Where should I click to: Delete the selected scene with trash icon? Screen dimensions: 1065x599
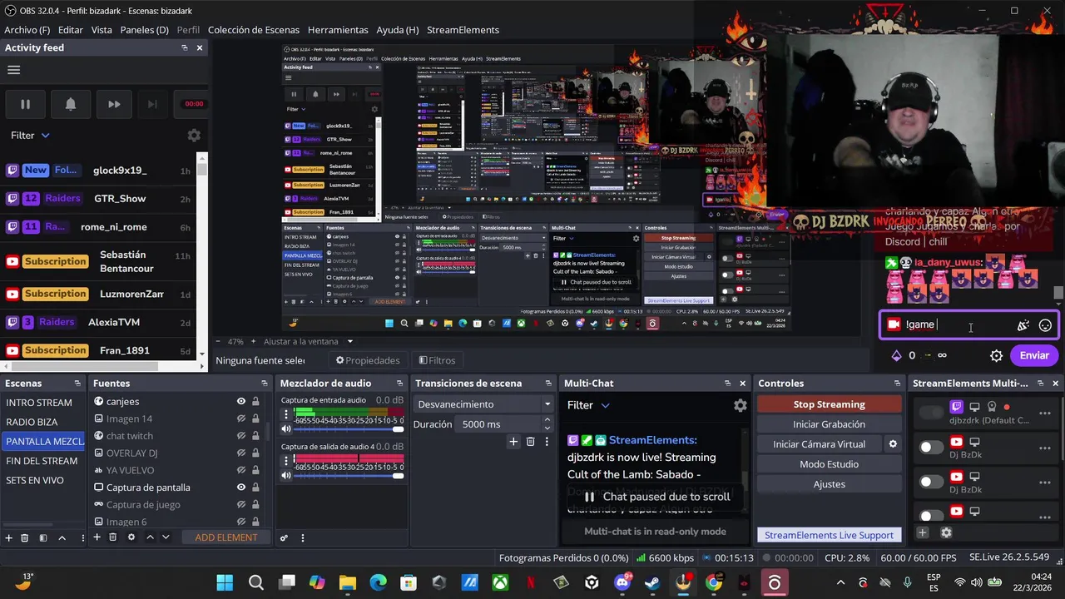pyautogui.click(x=24, y=537)
